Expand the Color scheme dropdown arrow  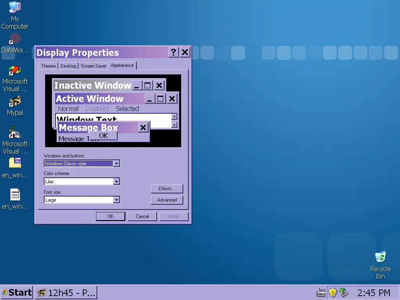coord(116,181)
